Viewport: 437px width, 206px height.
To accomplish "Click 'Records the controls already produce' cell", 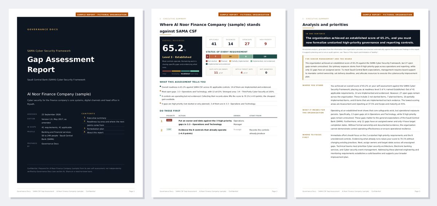I will (x=259, y=131).
